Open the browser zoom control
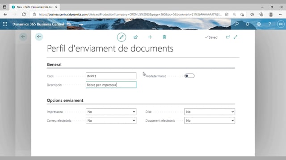The image size is (286, 160). (x=234, y=15)
